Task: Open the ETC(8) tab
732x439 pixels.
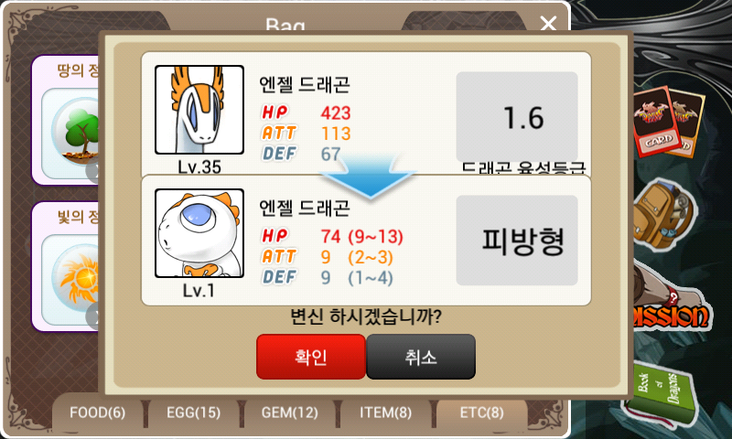Action: [x=482, y=412]
